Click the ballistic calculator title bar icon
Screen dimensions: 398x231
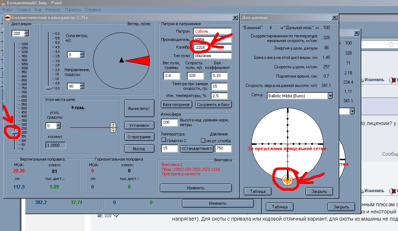tap(8, 17)
